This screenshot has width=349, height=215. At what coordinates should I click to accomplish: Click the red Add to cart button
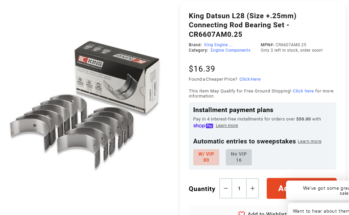(x=276, y=188)
